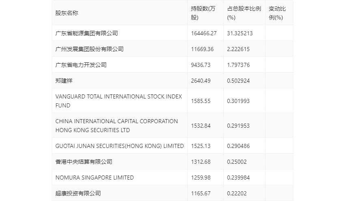Select 广州发展集团股份有限公司 row name
345x201 pixels.
[89, 49]
